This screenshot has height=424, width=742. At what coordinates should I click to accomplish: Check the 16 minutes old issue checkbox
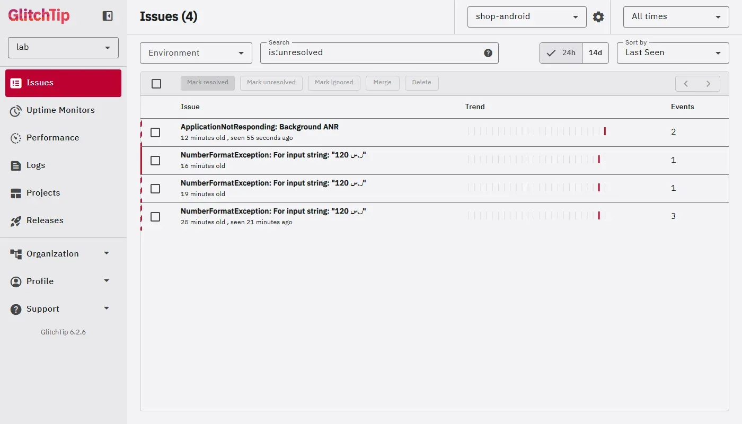(155, 161)
